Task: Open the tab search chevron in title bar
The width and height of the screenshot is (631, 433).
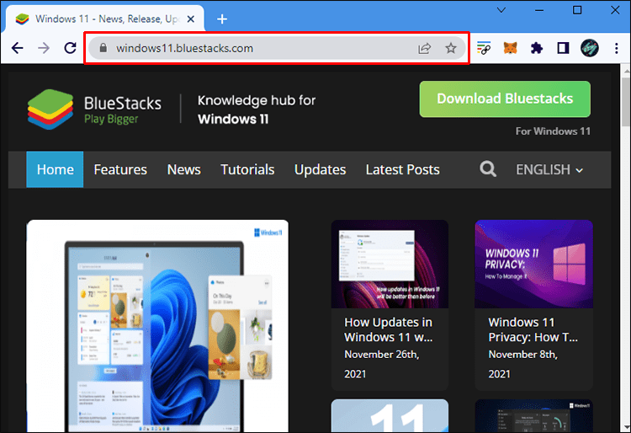Action: pyautogui.click(x=501, y=11)
